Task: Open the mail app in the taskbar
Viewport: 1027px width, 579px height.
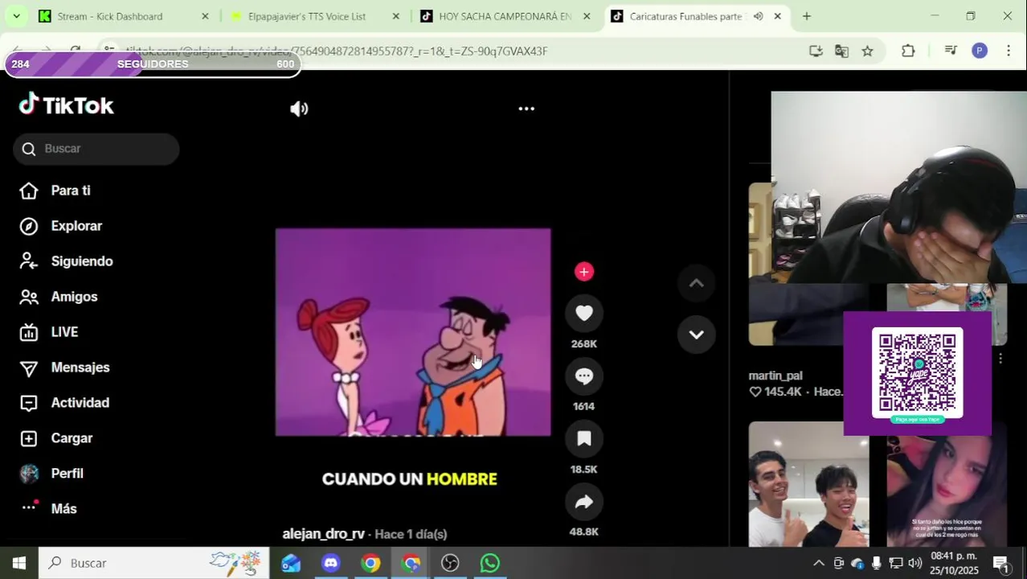Action: 291,563
